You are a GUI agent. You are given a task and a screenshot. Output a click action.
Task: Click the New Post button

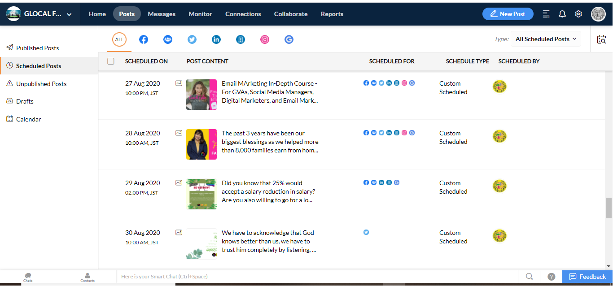(x=508, y=14)
